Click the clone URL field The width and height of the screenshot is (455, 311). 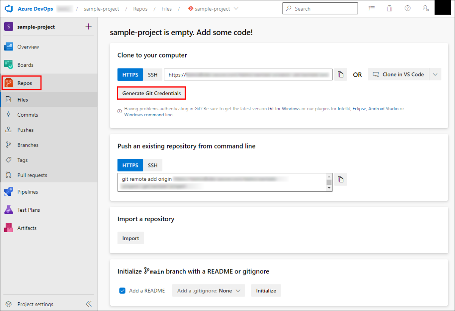pos(248,75)
